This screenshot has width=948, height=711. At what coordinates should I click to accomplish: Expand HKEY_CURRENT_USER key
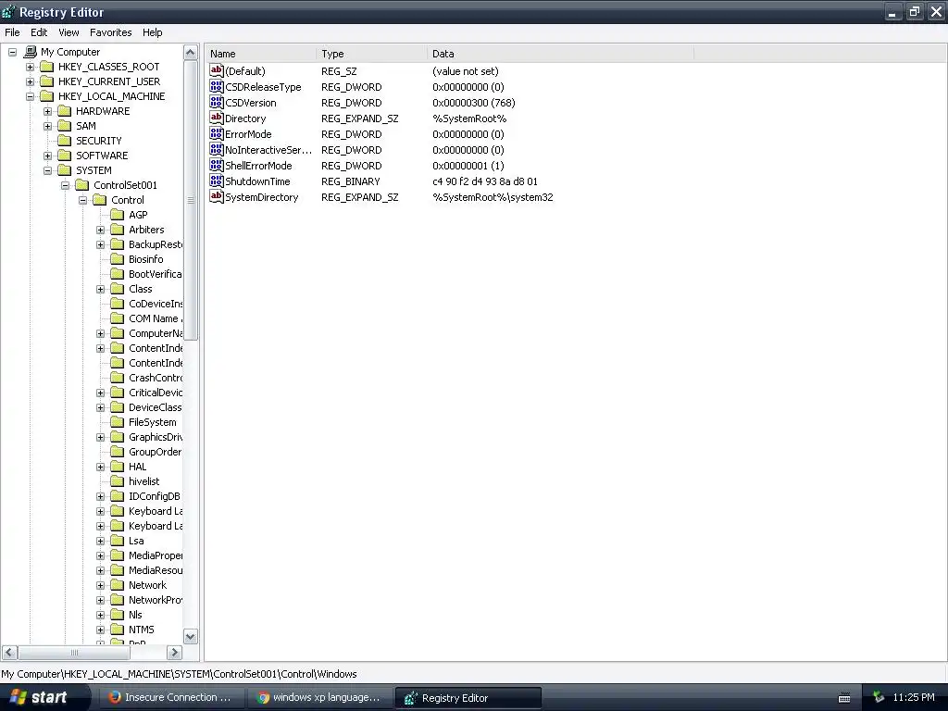tap(30, 81)
